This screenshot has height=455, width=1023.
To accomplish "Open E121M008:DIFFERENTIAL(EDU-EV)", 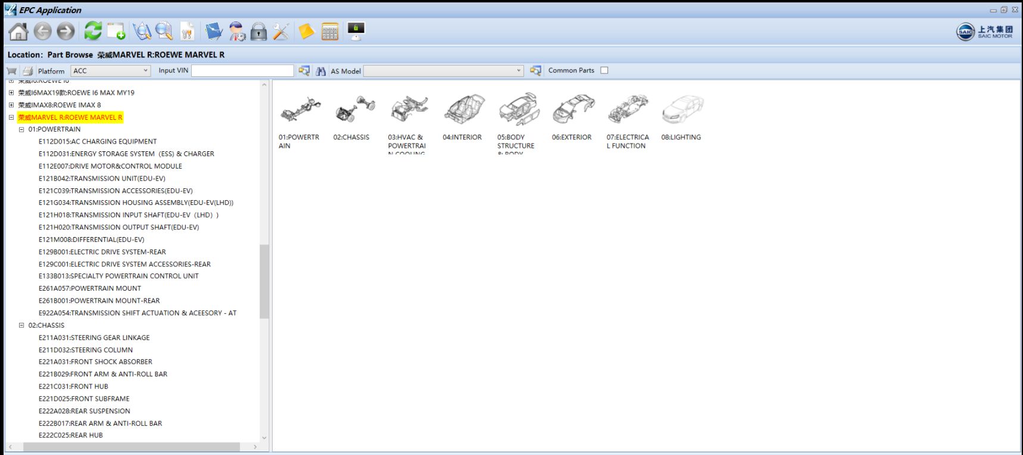I will (91, 239).
